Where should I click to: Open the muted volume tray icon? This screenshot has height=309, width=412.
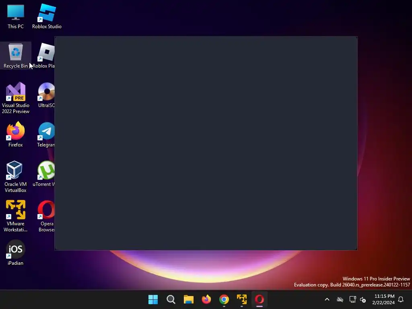coord(363,299)
